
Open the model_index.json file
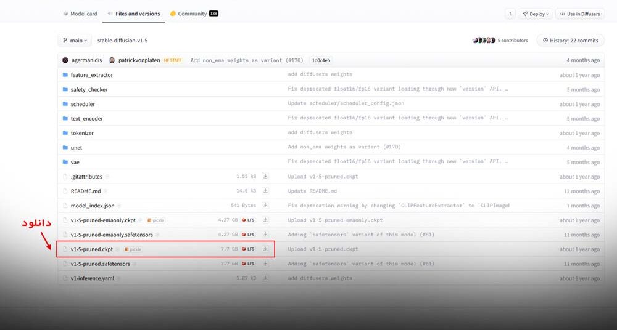(x=93, y=206)
